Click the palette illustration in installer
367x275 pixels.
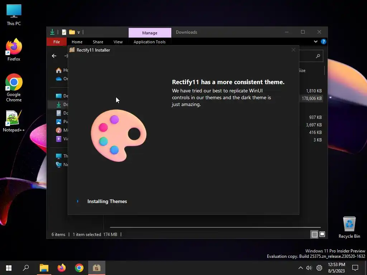(118, 135)
